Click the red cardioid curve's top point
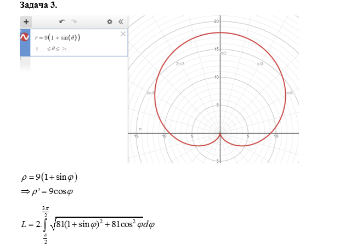 click(220, 33)
